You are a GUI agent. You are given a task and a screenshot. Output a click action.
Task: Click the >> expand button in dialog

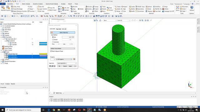tap(75, 66)
